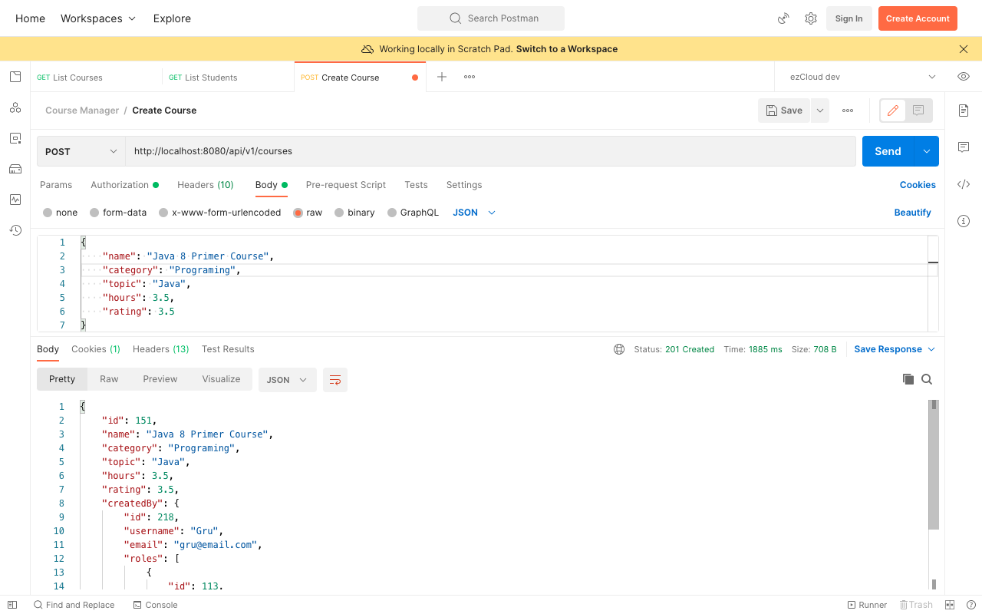Open tab options ellipsis icon
The height and width of the screenshot is (614, 982).
(x=470, y=77)
